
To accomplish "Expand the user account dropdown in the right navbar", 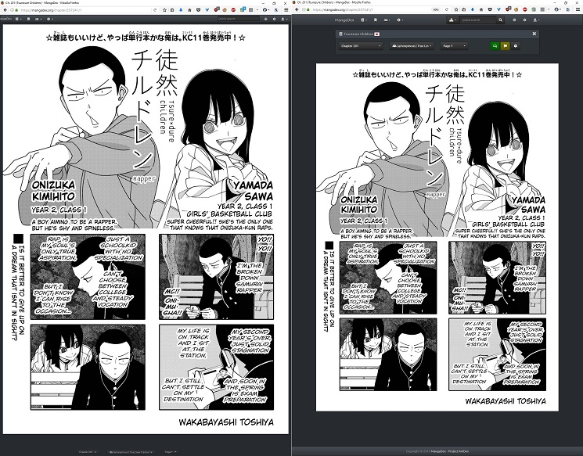I will [x=536, y=20].
